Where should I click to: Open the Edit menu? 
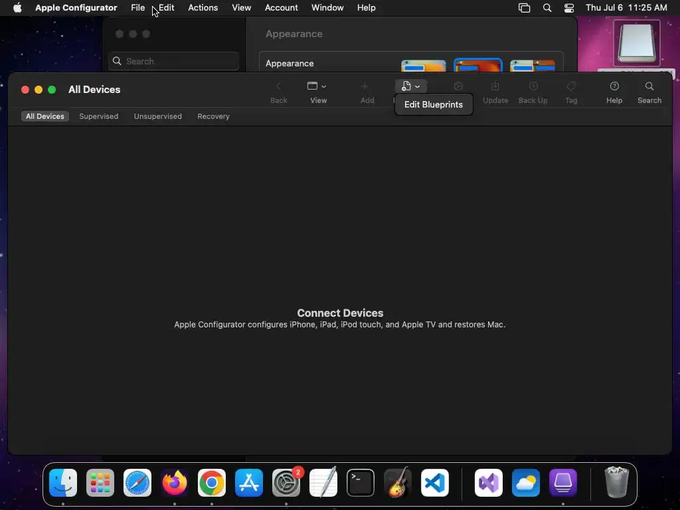[167, 8]
